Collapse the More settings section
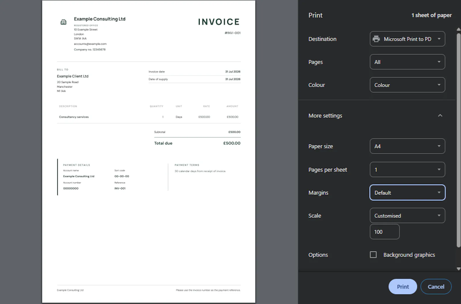Screen dimensions: 461x304 point(440,115)
